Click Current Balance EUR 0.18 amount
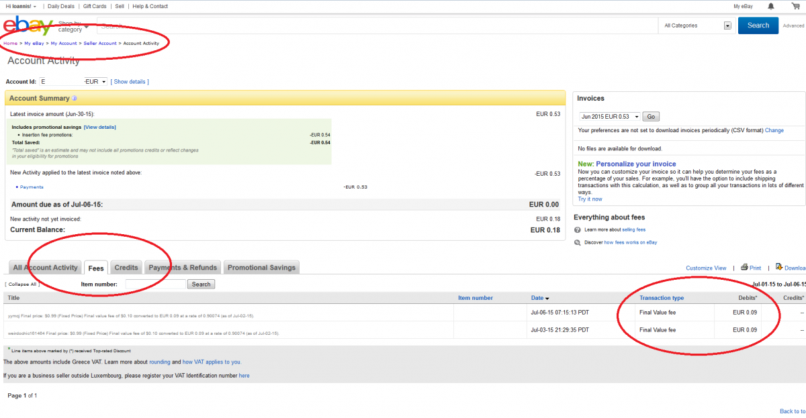806x418 pixels. click(545, 230)
